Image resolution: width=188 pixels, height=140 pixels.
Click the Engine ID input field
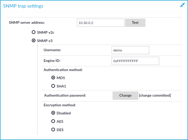(135, 61)
